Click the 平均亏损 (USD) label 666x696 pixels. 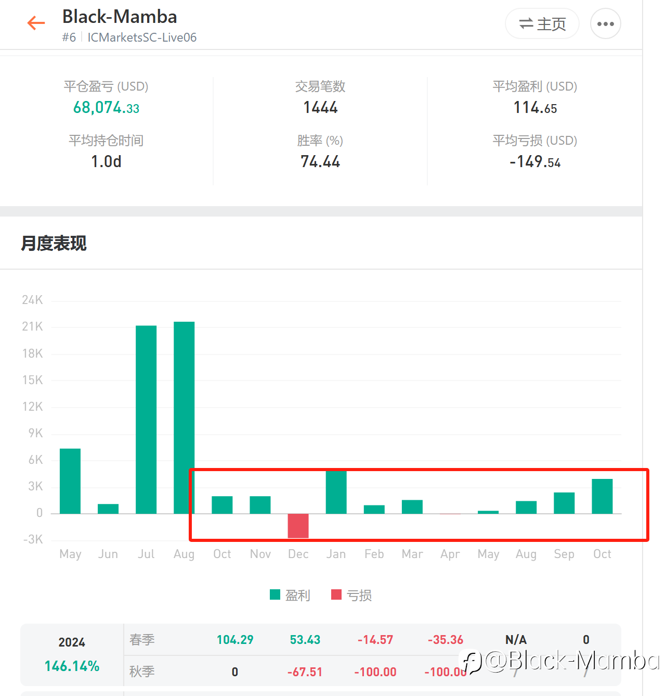coord(535,141)
